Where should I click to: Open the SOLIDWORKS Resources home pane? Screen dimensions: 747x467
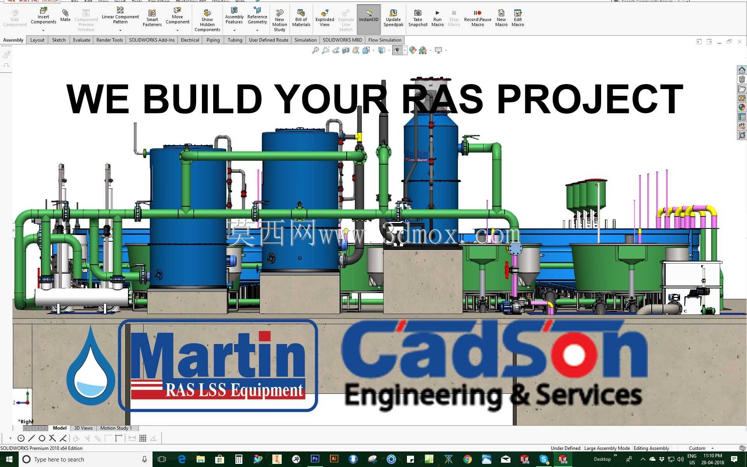pos(742,70)
